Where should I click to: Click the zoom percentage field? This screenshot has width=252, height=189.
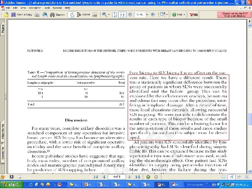(x=140, y=15)
